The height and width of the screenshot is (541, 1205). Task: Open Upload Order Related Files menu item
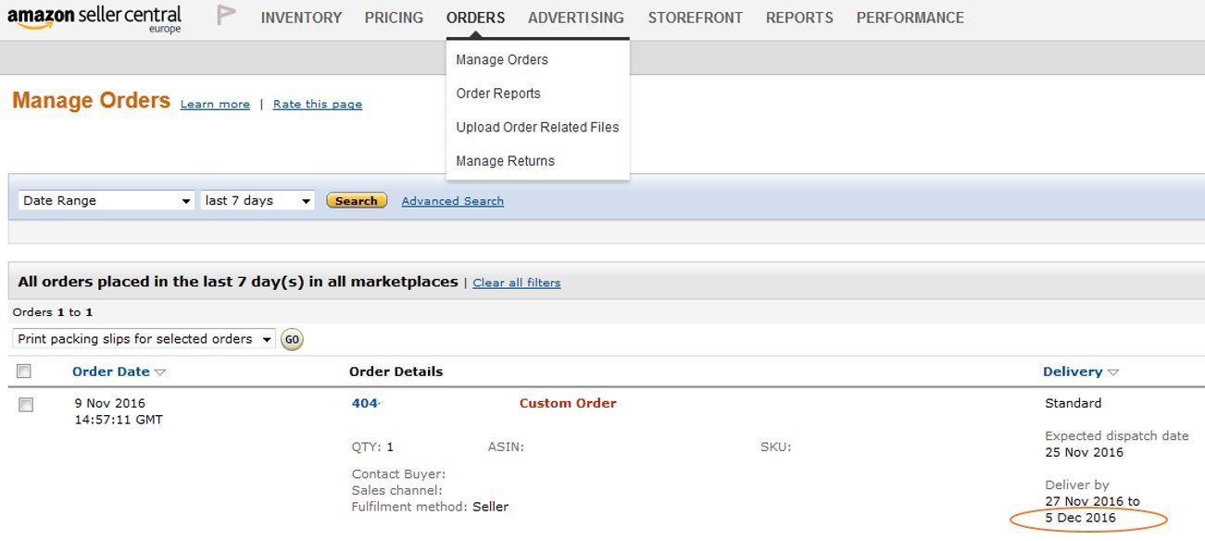(537, 128)
